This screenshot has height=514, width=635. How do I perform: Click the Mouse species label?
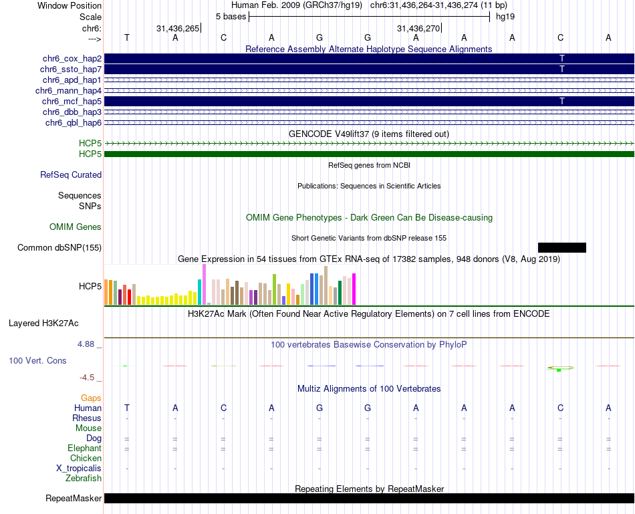tap(88, 428)
